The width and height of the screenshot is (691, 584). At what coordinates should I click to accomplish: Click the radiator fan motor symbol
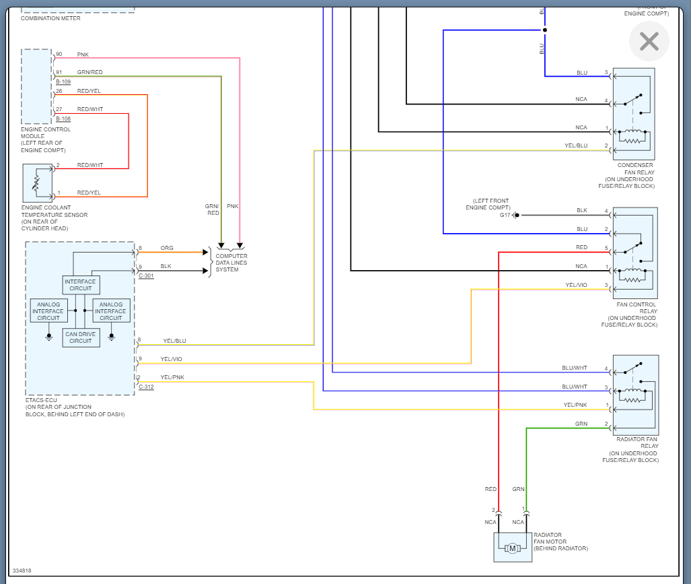[512, 548]
